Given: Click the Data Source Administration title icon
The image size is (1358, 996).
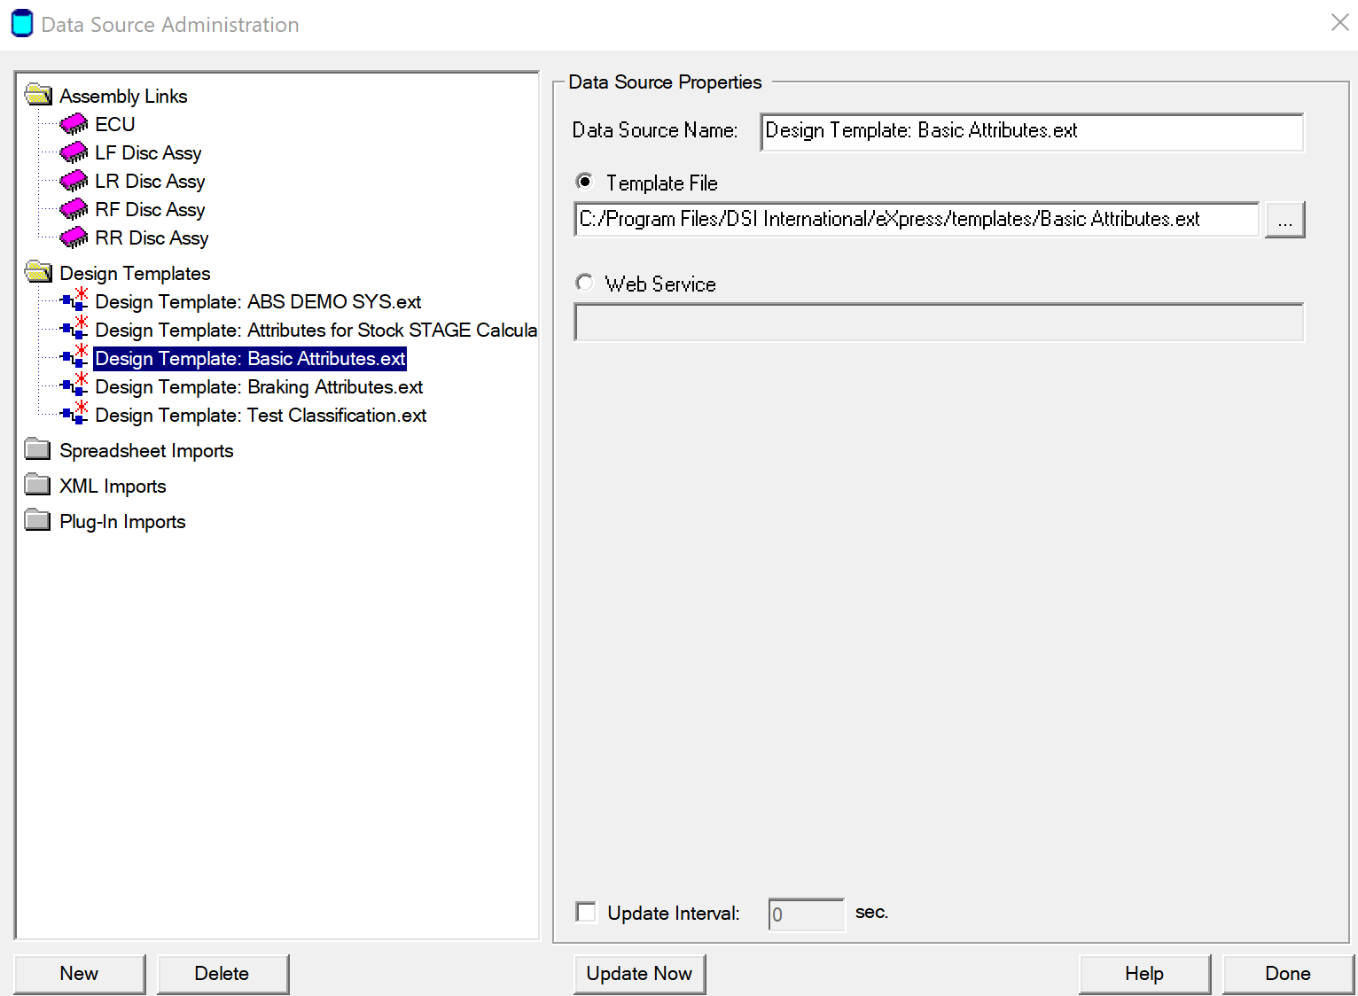Looking at the screenshot, I should 22,24.
